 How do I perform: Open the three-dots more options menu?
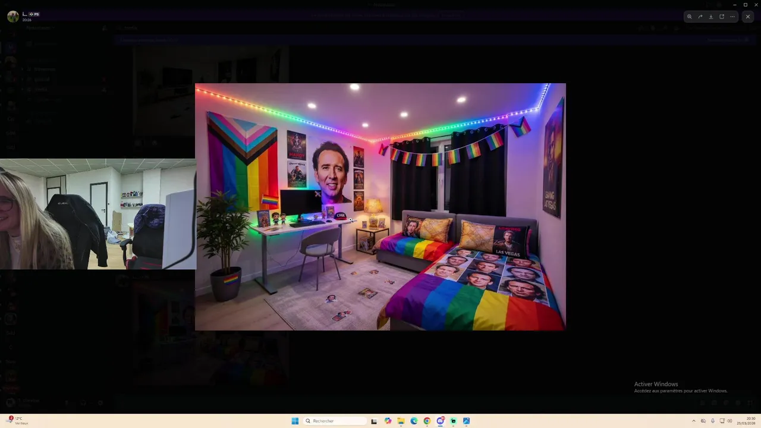[x=732, y=17]
